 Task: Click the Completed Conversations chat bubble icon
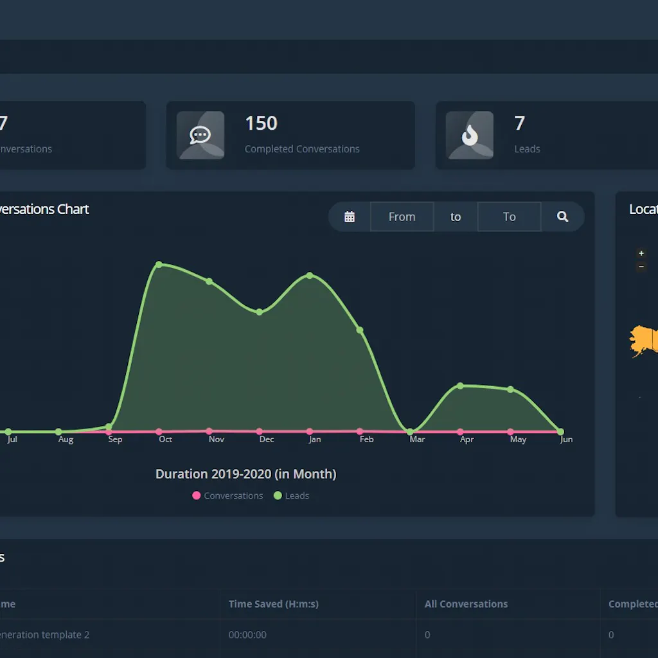[200, 135]
